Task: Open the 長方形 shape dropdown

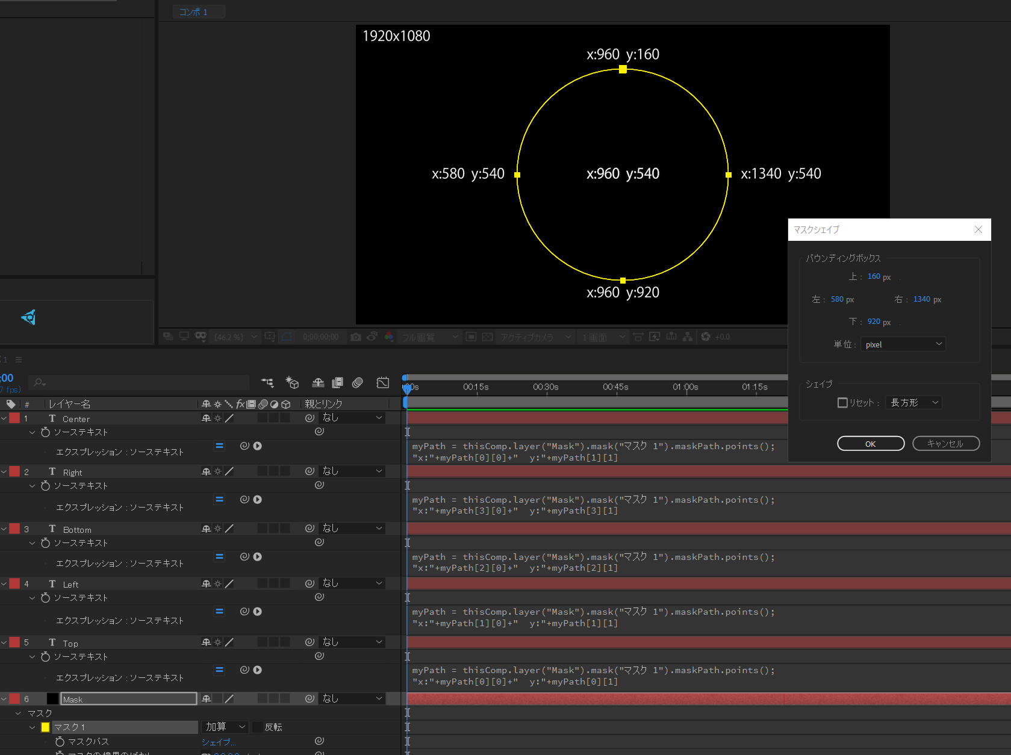Action: coord(914,403)
